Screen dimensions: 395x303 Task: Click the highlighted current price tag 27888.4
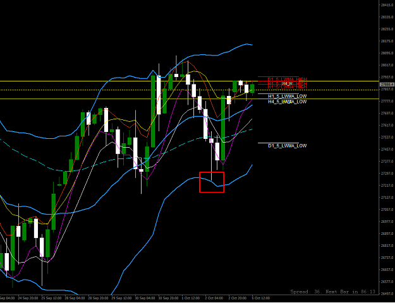tap(386, 85)
